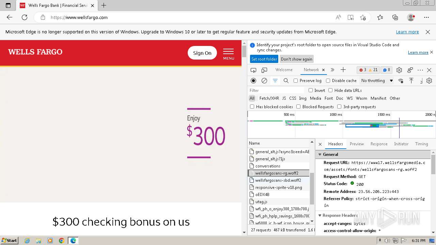Select the utag.js request
The image size is (436, 245).
click(261, 202)
